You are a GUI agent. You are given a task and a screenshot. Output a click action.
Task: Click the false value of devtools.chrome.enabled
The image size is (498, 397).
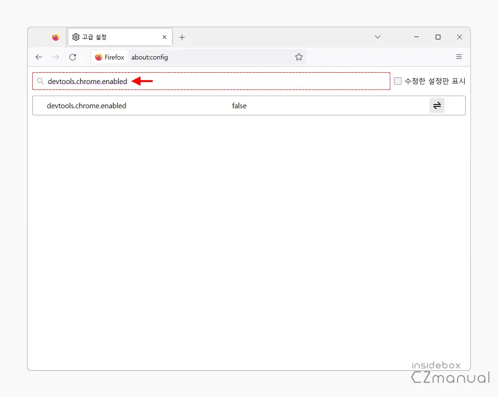pos(239,105)
